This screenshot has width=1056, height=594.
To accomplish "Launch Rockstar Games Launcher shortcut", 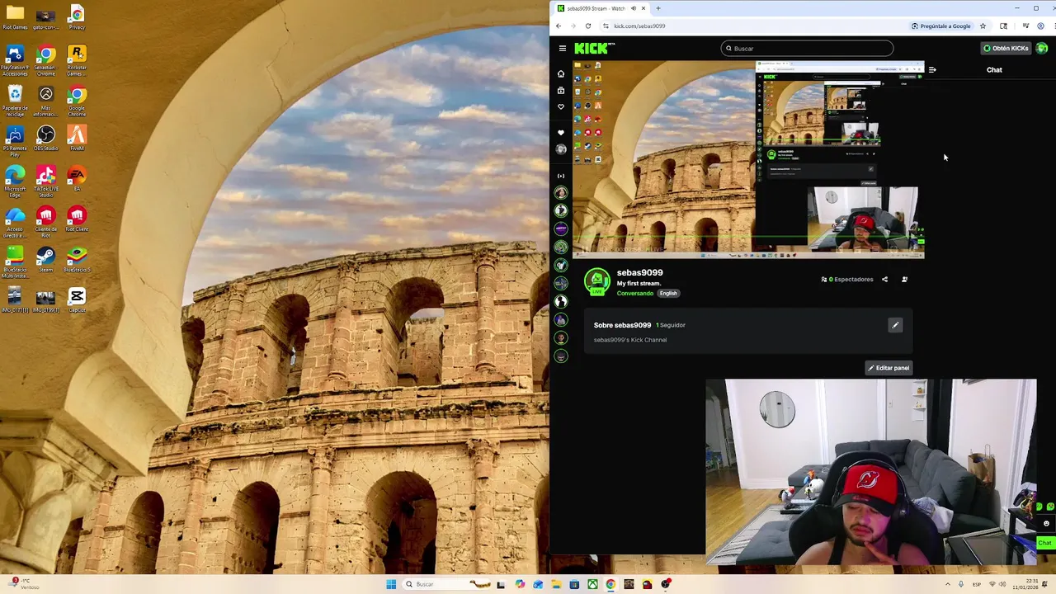I will (x=77, y=59).
